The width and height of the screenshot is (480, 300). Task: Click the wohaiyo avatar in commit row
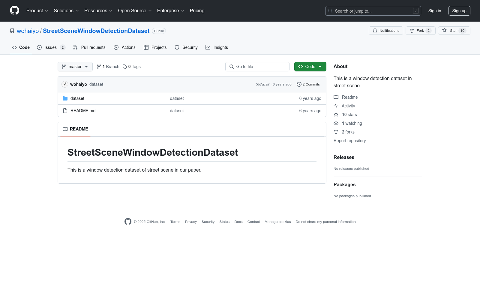[65, 84]
